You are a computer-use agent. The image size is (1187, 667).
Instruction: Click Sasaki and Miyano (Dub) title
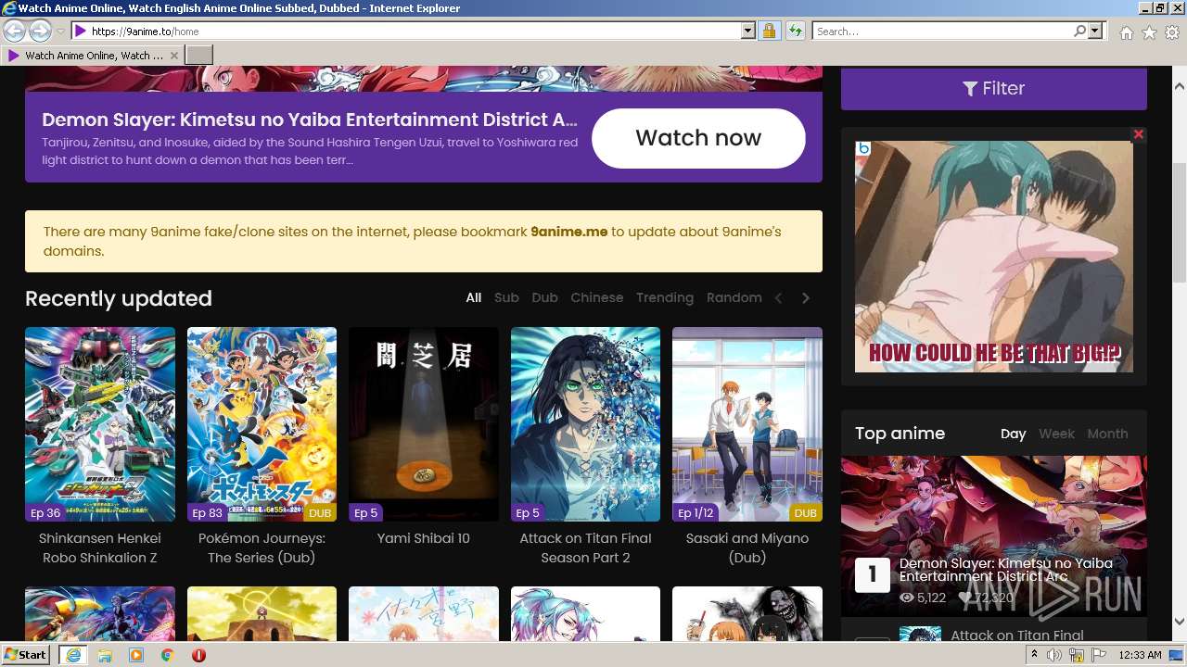[x=747, y=547]
